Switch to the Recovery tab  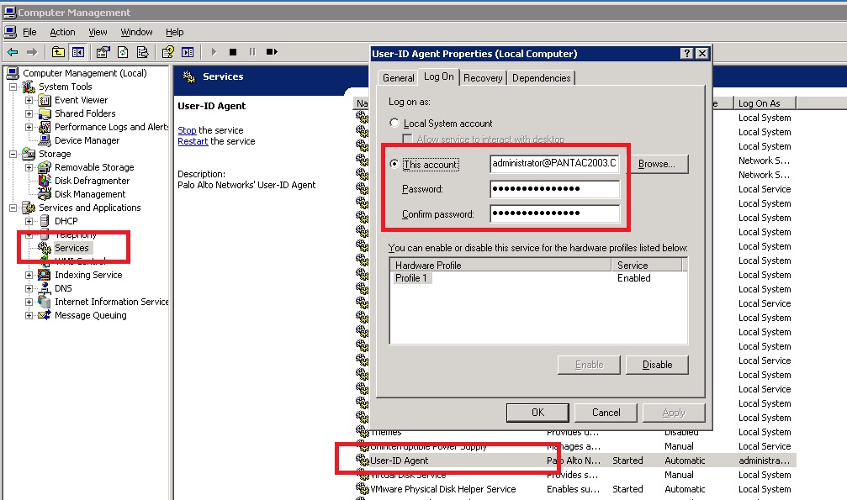pos(483,76)
